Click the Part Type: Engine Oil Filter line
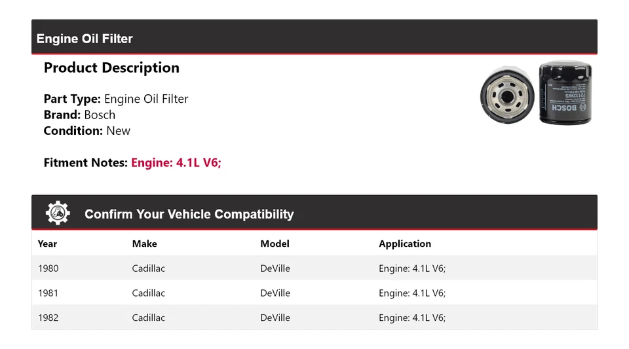Viewport: 629px width, 349px height. click(x=116, y=99)
